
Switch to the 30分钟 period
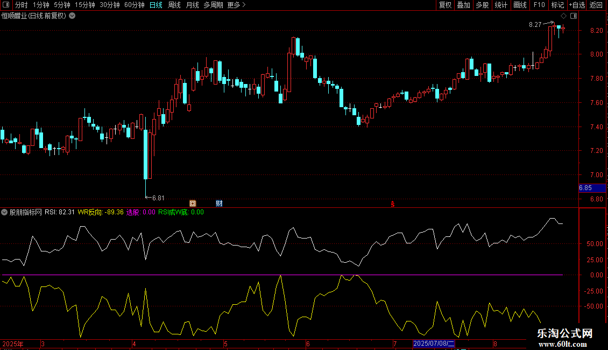110,5
